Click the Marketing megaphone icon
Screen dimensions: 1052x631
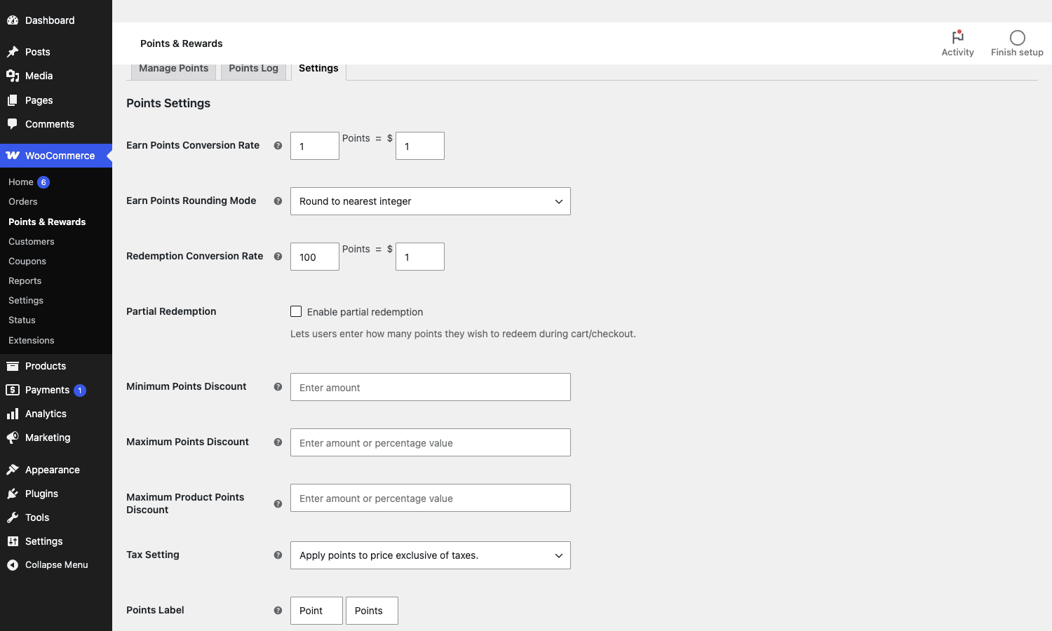click(13, 437)
